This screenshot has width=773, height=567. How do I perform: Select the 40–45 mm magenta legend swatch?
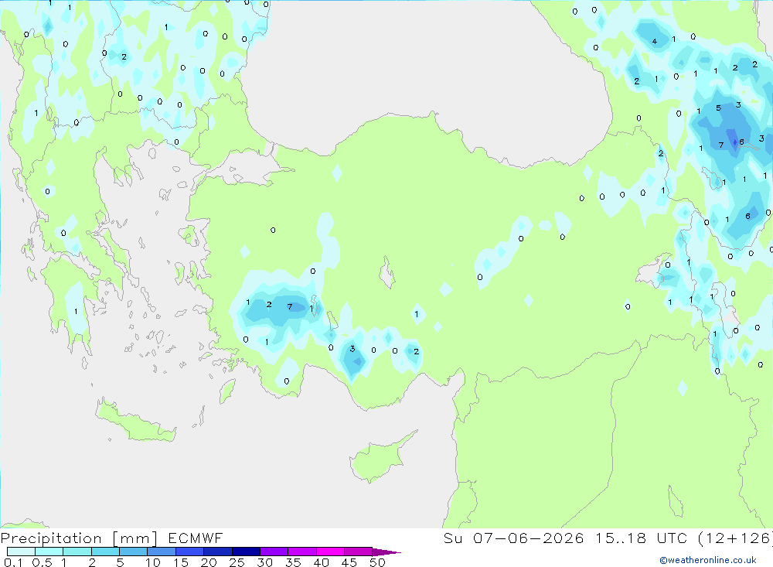click(x=330, y=552)
